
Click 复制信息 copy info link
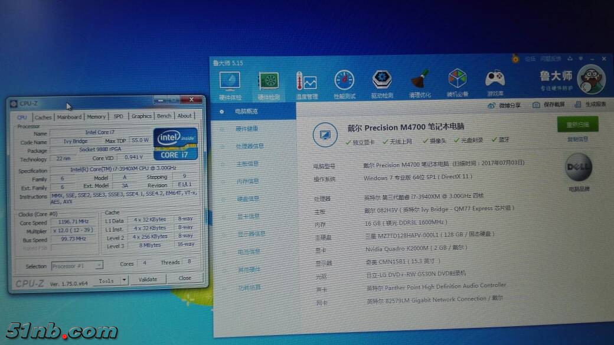tap(577, 139)
